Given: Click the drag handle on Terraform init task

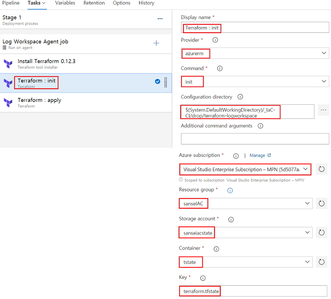Looking at the screenshot, I should [166, 82].
